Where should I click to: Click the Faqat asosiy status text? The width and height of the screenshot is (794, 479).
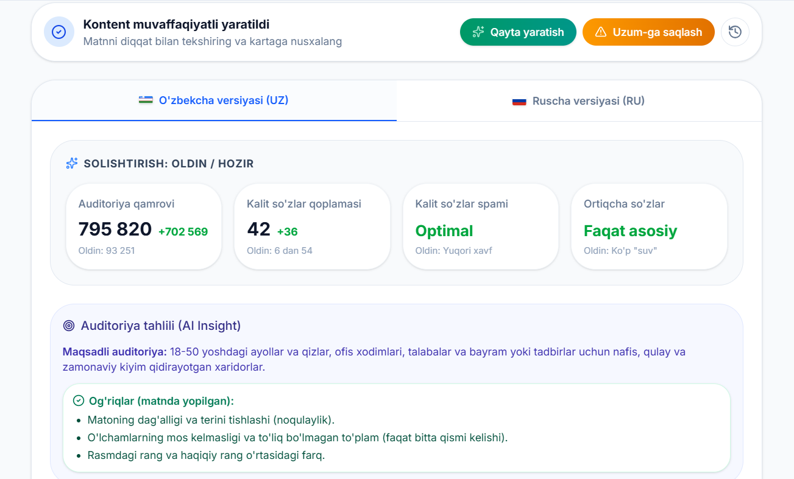630,231
